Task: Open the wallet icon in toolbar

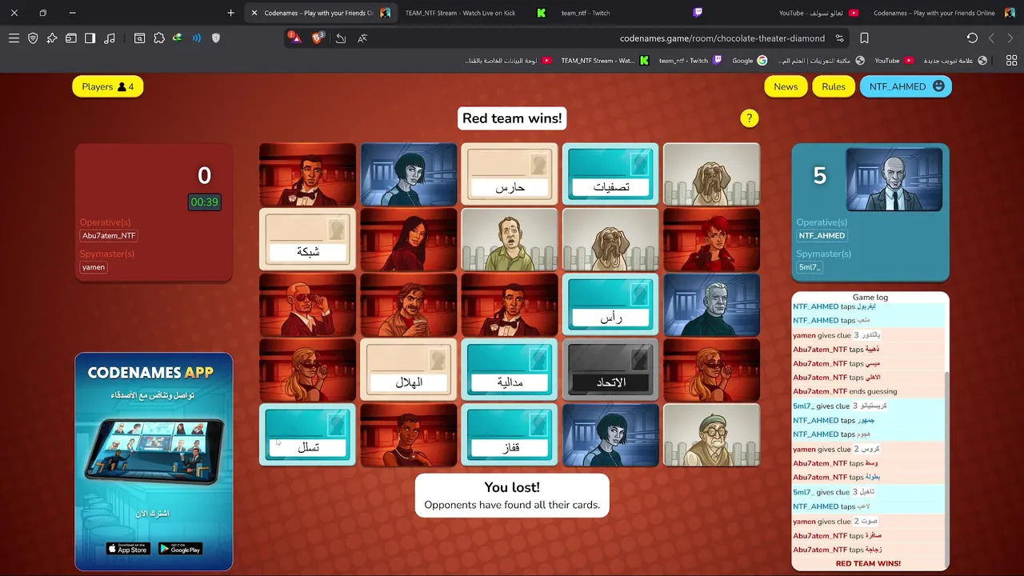Action: click(71, 38)
